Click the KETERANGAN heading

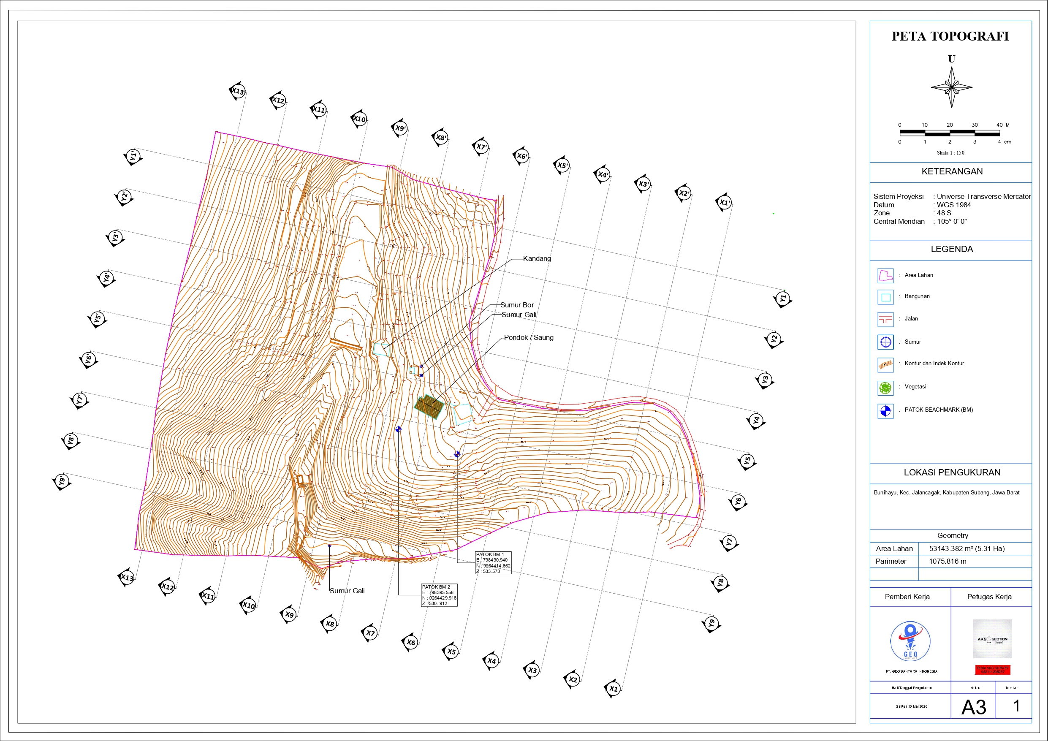952,171
